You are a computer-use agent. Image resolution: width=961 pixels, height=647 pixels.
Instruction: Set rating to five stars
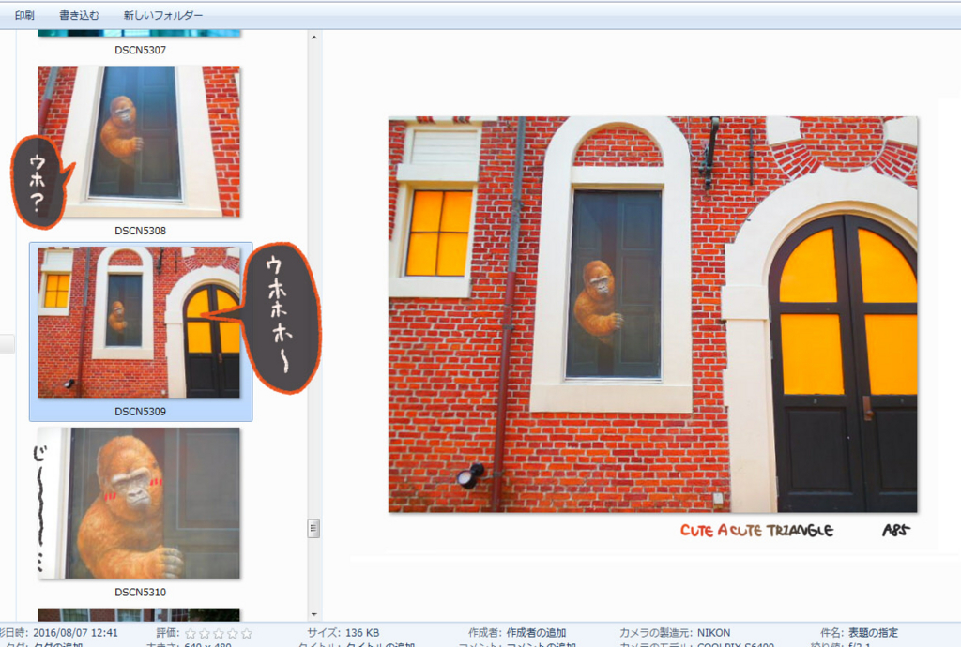247,634
